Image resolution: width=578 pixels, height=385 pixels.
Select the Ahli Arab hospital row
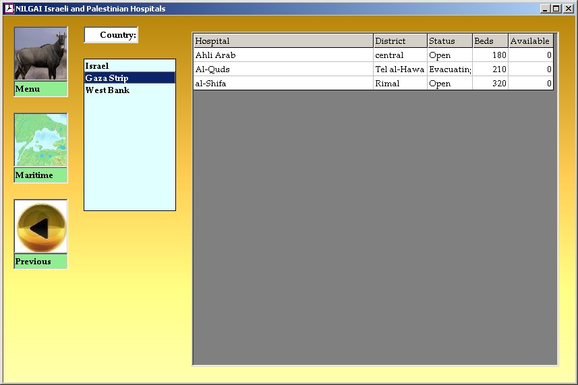point(283,55)
